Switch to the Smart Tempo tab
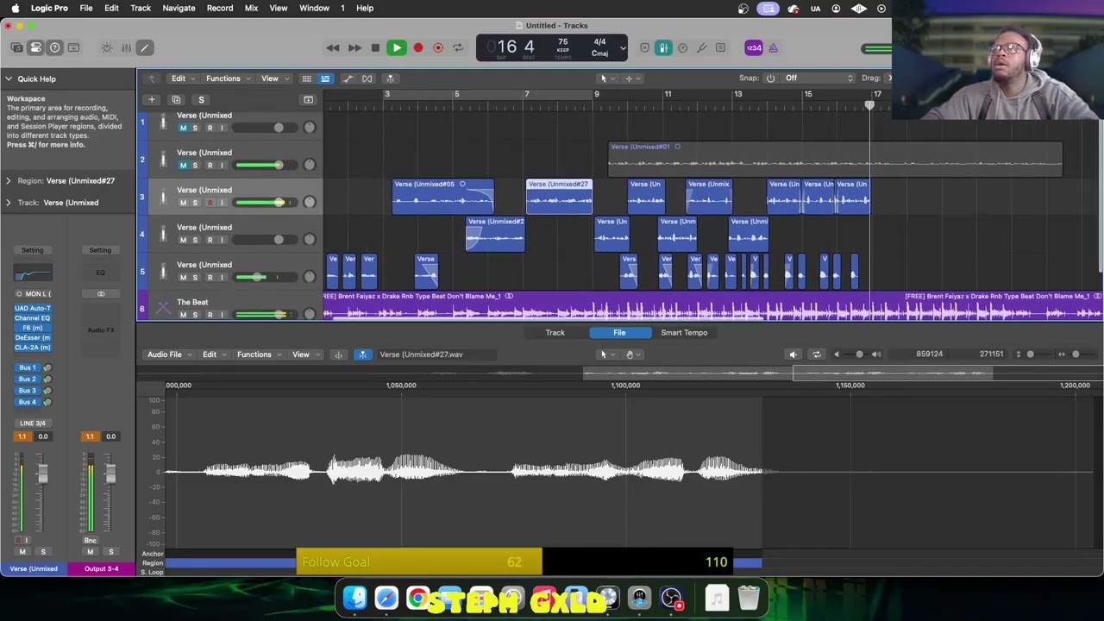This screenshot has width=1104, height=621. pyautogui.click(x=684, y=333)
